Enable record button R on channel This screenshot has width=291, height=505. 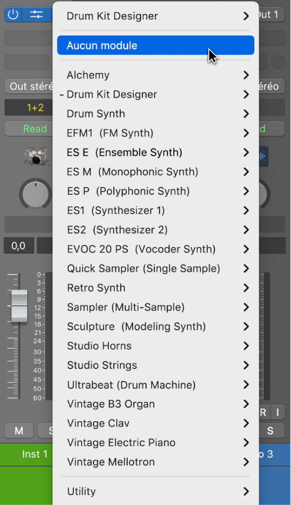(x=263, y=412)
